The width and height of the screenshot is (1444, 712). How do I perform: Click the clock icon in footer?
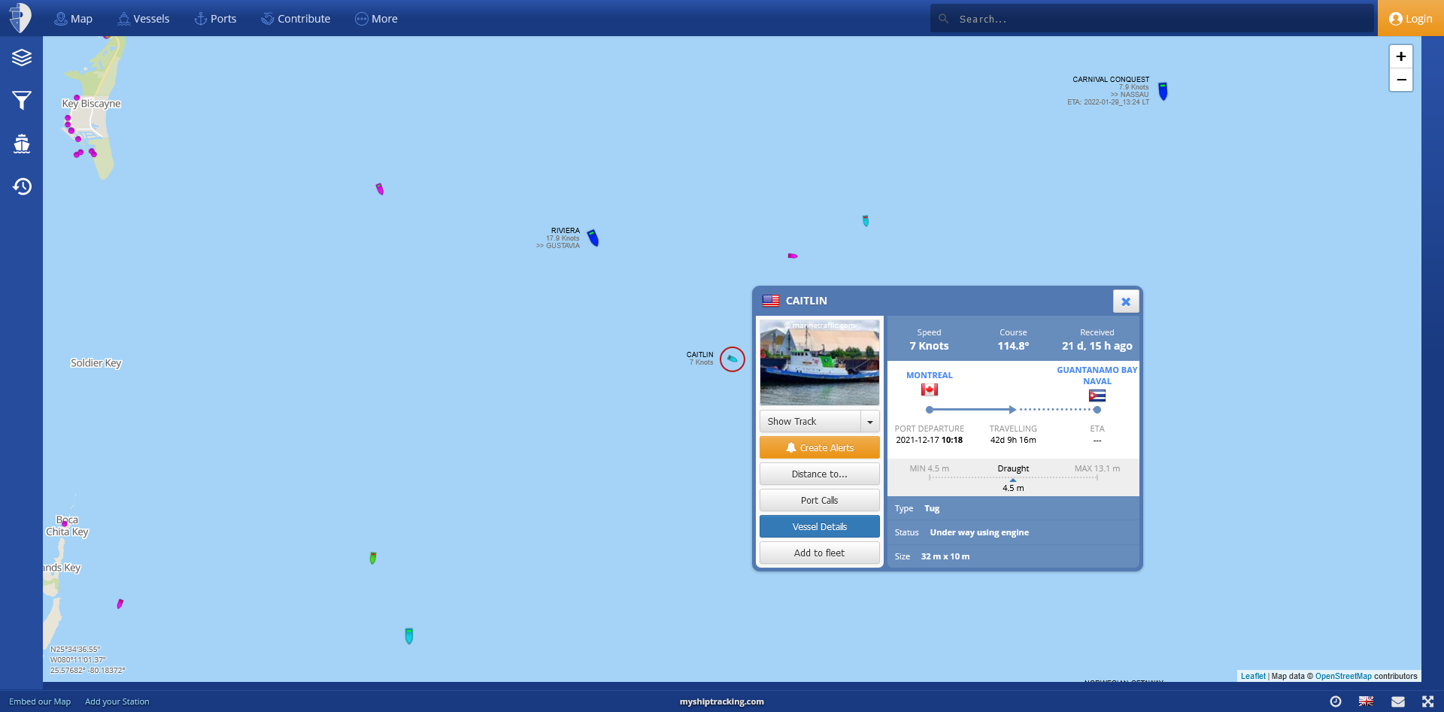(1336, 701)
